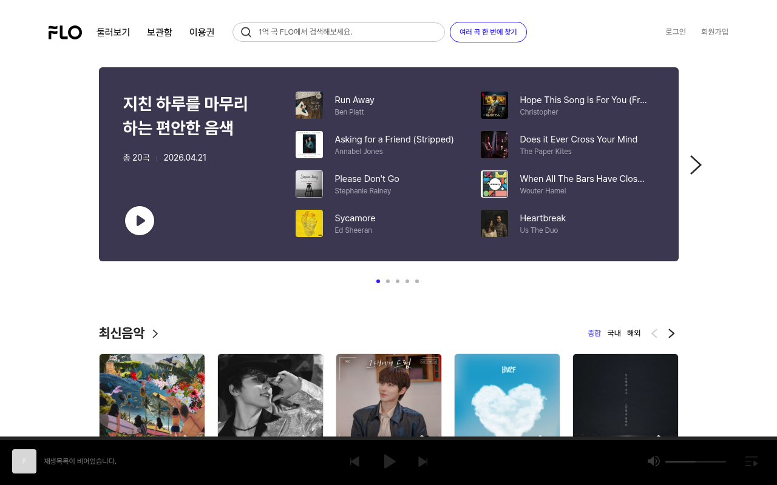Select first banner pagination dot

[x=378, y=281]
